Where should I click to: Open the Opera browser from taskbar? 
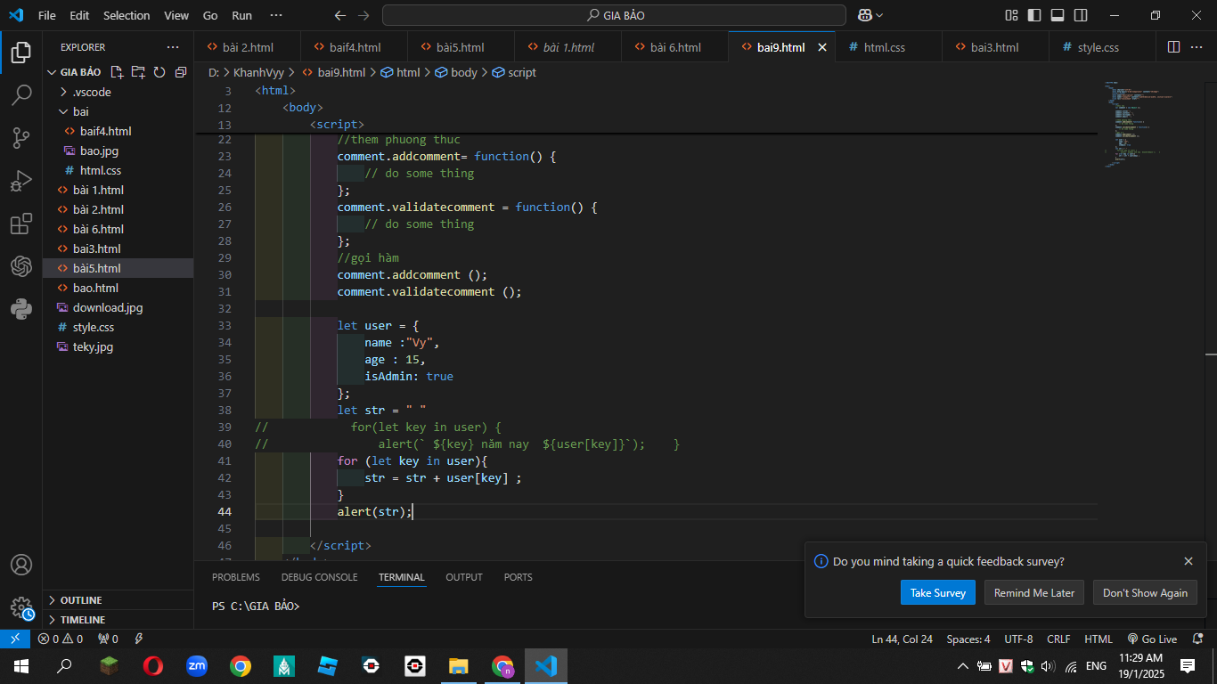click(152, 665)
